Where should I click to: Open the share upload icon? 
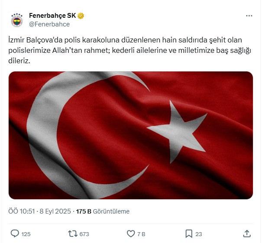247,233
